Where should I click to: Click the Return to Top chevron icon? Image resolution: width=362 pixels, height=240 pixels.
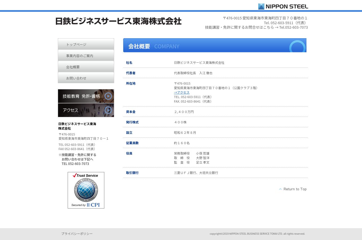click(x=280, y=189)
